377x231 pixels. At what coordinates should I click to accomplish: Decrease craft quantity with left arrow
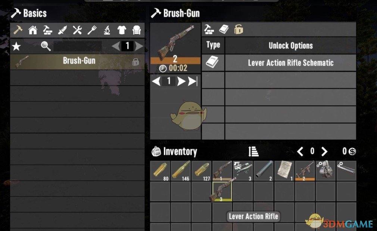(x=156, y=81)
